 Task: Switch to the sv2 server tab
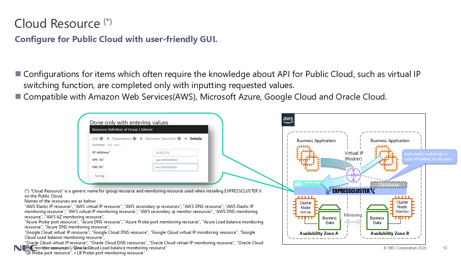(117, 145)
